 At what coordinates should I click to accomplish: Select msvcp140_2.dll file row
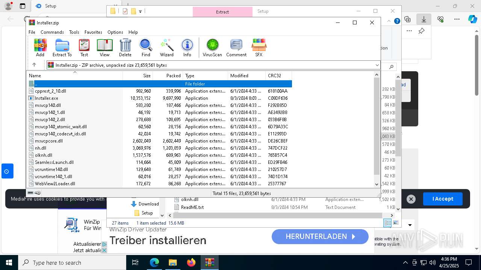tap(159, 120)
